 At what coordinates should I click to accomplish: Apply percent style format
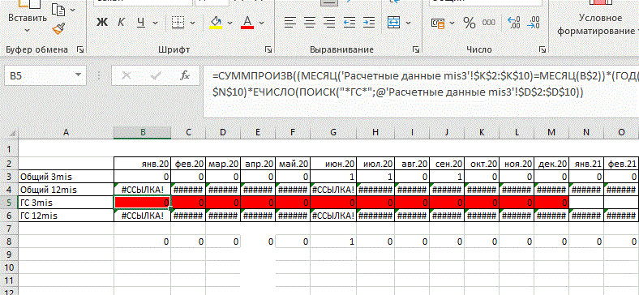(470, 23)
